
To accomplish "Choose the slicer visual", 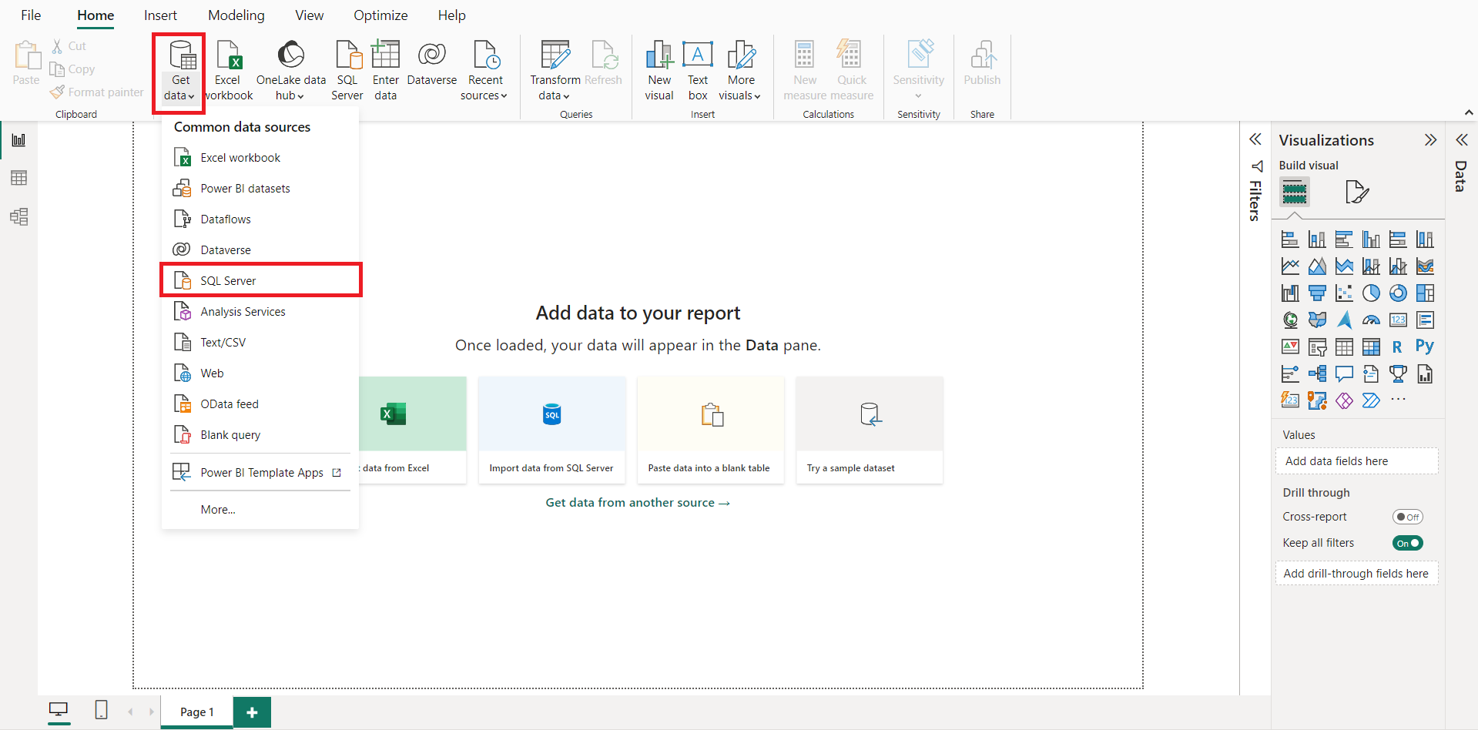I will click(1317, 347).
